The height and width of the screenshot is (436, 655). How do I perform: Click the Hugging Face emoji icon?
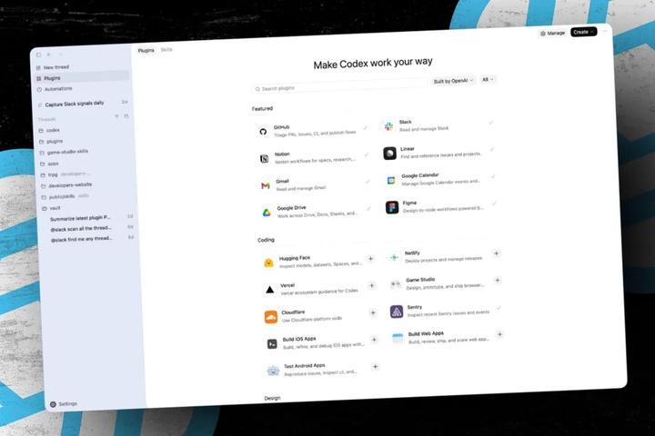pos(268,263)
